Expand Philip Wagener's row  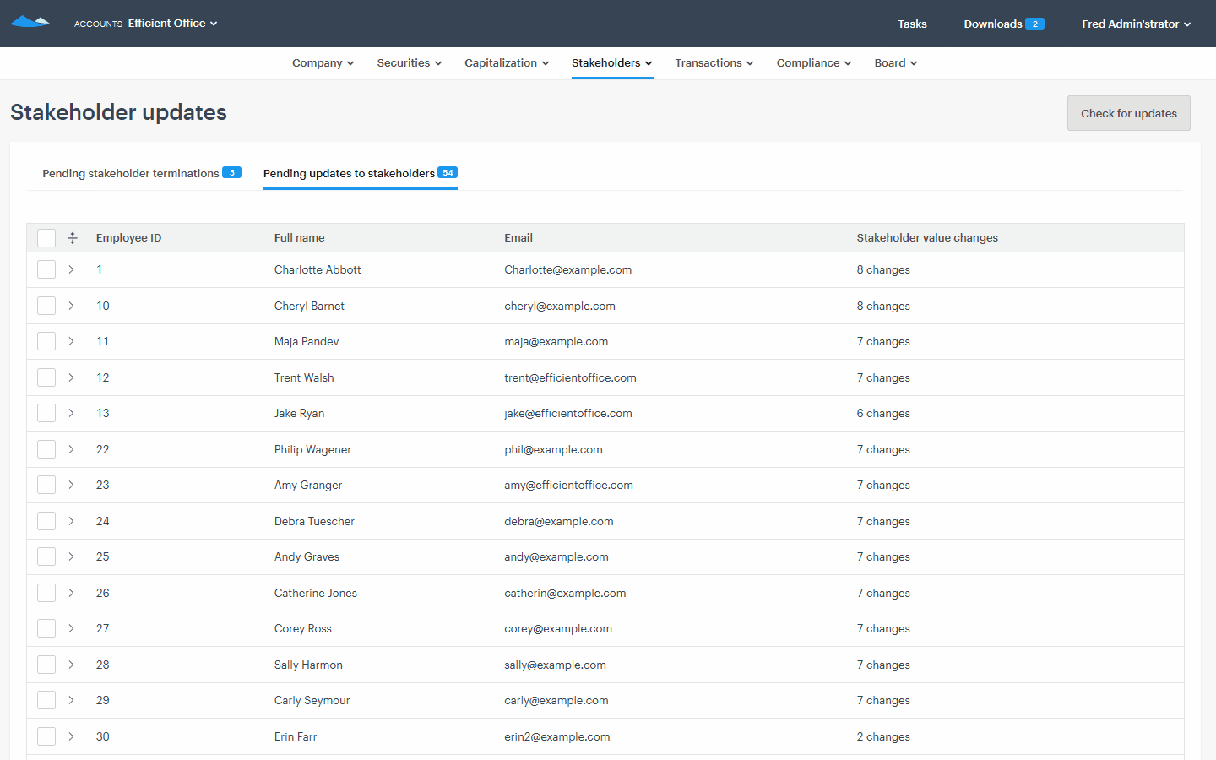[x=71, y=449]
